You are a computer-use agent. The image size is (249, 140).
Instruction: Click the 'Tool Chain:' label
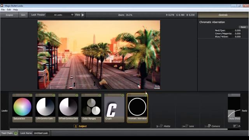(x=7, y=133)
